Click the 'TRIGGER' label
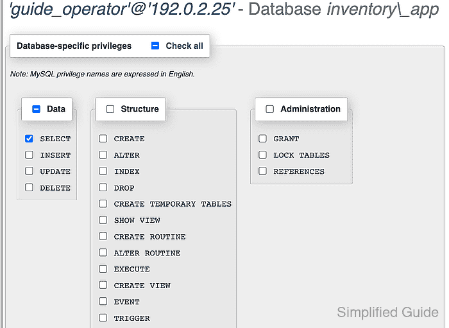 point(132,318)
